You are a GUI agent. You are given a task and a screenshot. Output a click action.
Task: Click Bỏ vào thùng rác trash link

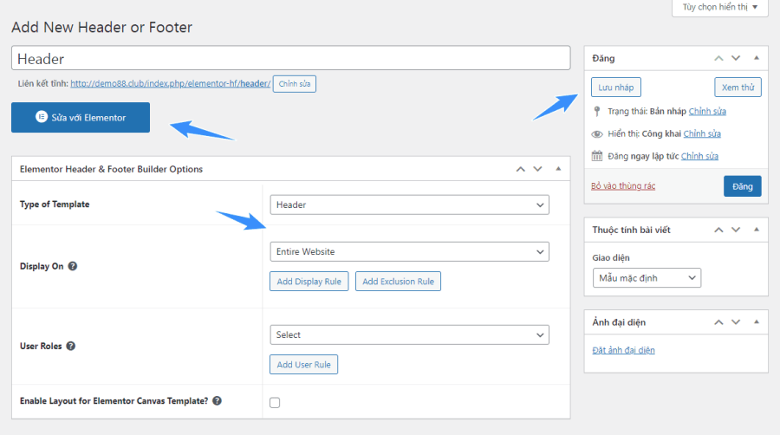point(623,186)
